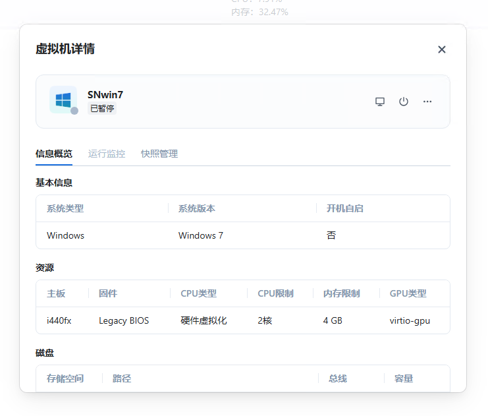Click the 硬件虚拟化 CPU type value
Viewport: 488px width, 416px height.
point(204,320)
